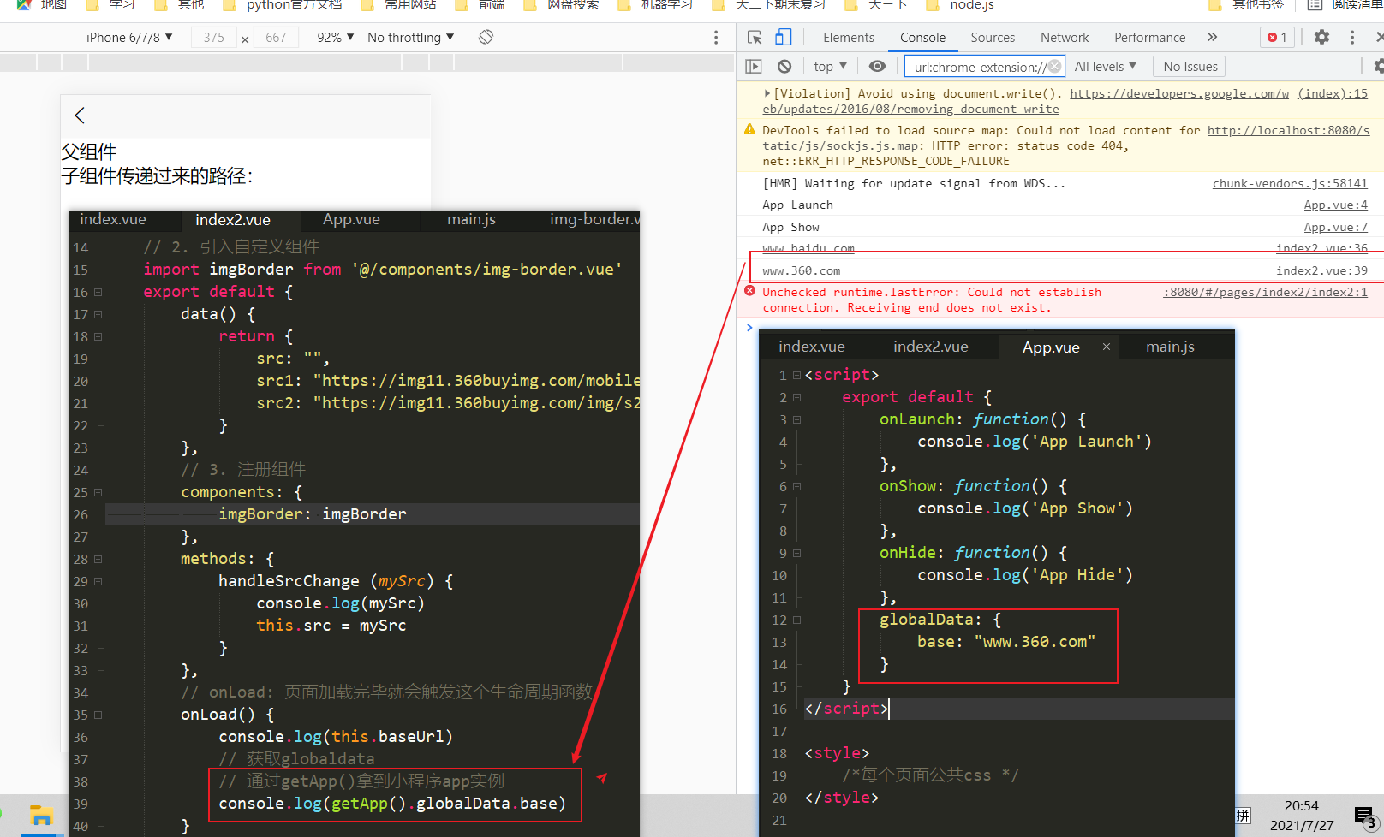The image size is (1384, 837).
Task: Switch to the Network tab
Action: click(x=1065, y=37)
